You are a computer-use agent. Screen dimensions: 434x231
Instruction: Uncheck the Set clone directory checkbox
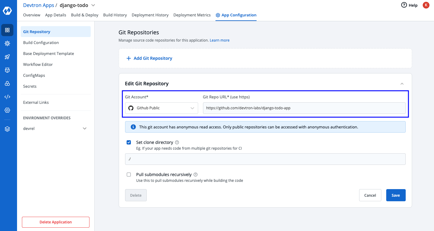coord(129,142)
